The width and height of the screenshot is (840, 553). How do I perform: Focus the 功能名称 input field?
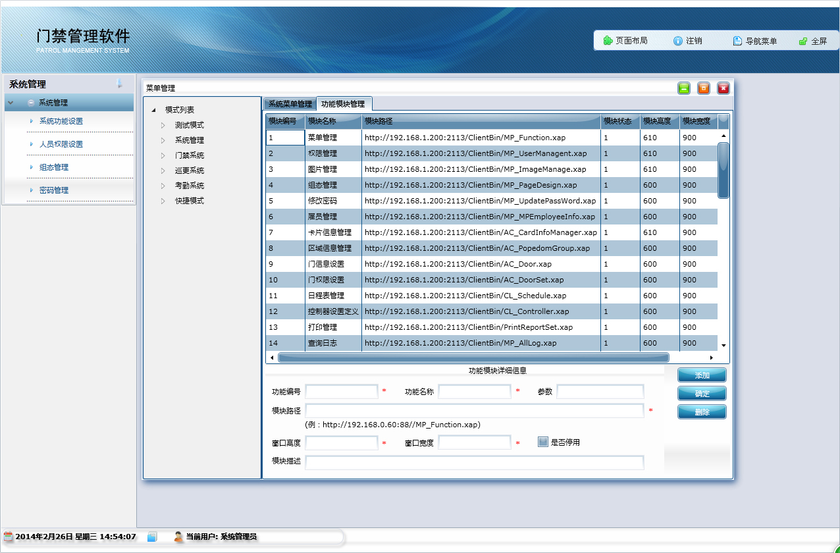(475, 392)
